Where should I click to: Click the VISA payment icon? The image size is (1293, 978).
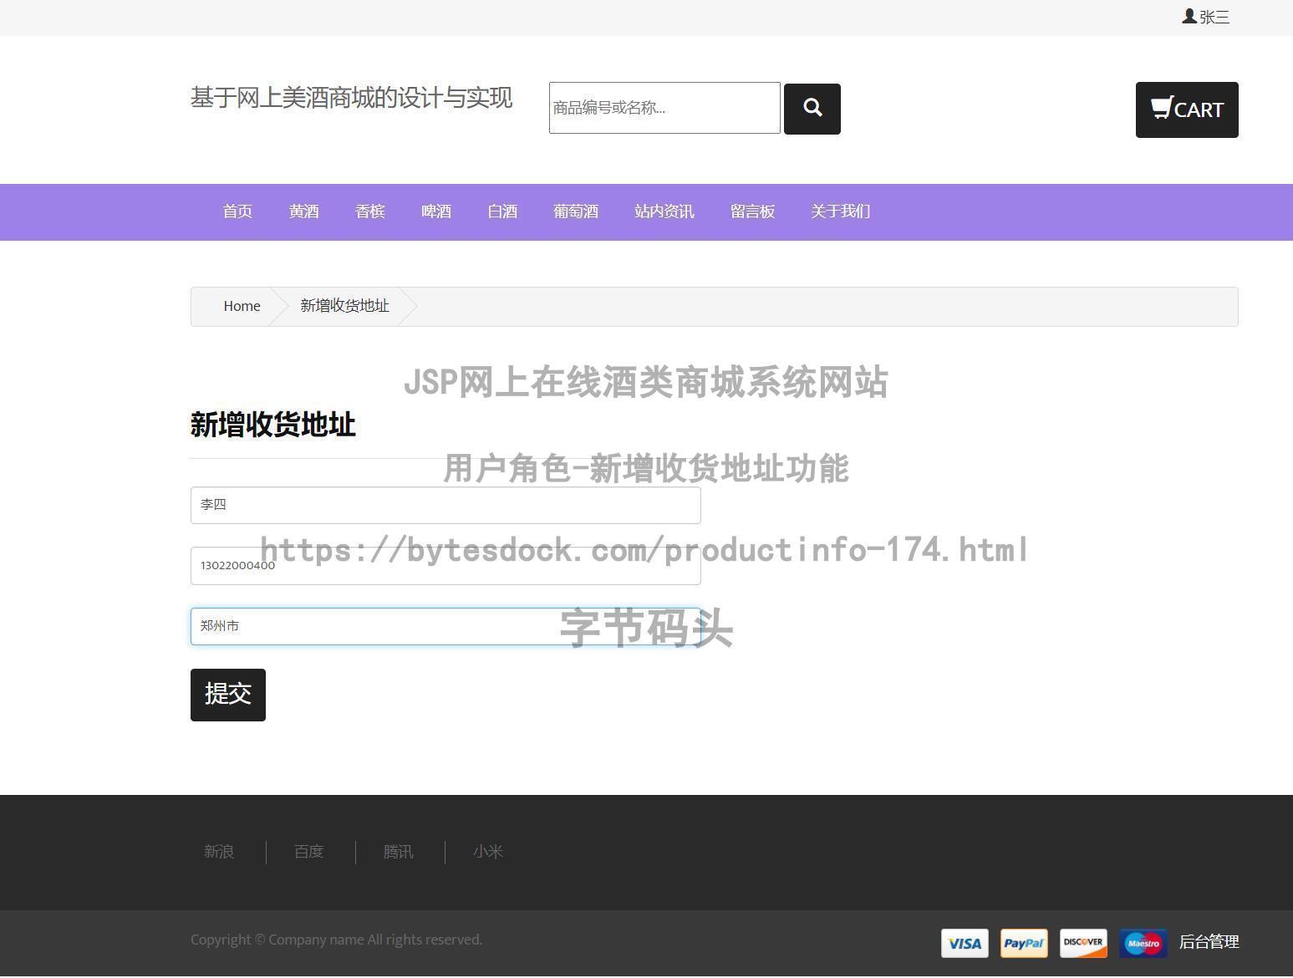pyautogui.click(x=965, y=943)
